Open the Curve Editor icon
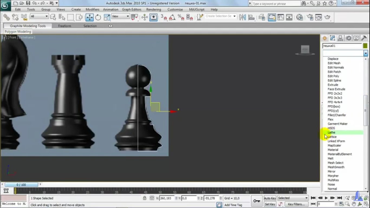 (x=281, y=17)
